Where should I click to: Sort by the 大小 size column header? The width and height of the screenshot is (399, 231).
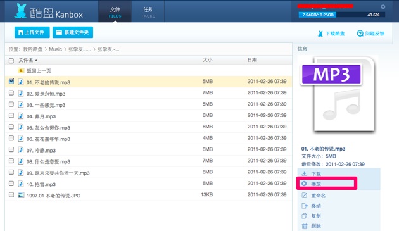point(207,60)
